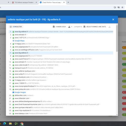Viewport: 126px width, 126px height.
Task: Open SÉLECTIONNEZ UNE DATE comparison picker
Action: pyautogui.click(x=95, y=27)
